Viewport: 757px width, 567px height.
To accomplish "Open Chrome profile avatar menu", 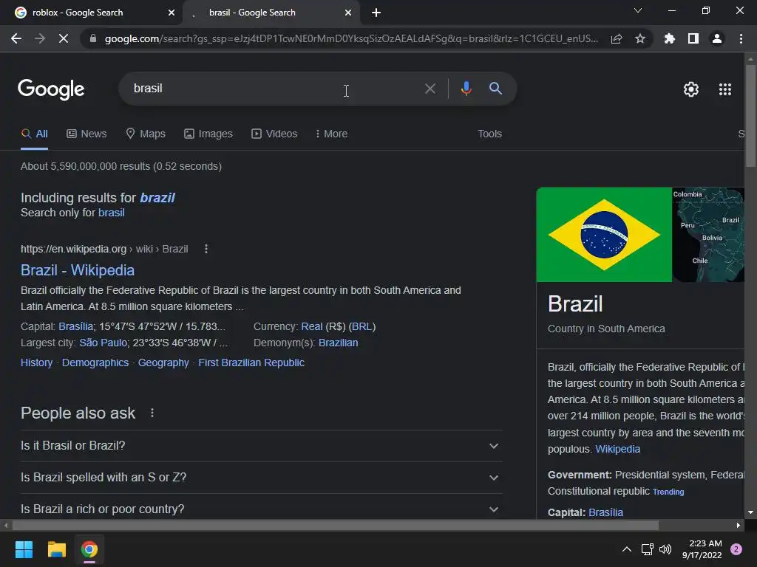I will (717, 38).
